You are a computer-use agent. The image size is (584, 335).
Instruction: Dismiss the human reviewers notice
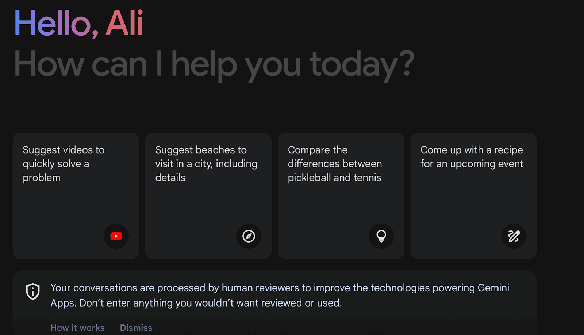[136, 327]
